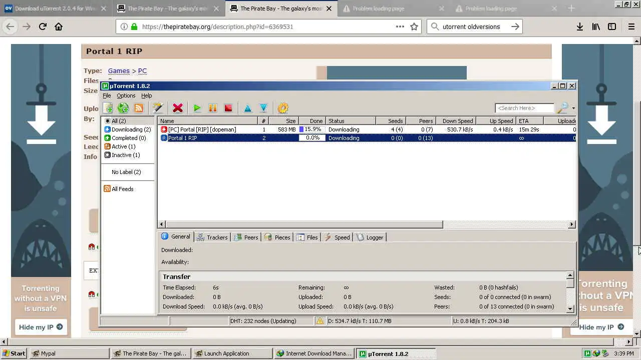641x360 pixels.
Task: Open a new browser tab with plus button
Action: coord(571,8)
